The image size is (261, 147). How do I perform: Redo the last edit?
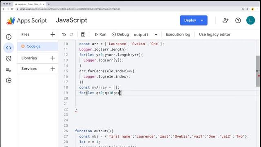point(72,34)
